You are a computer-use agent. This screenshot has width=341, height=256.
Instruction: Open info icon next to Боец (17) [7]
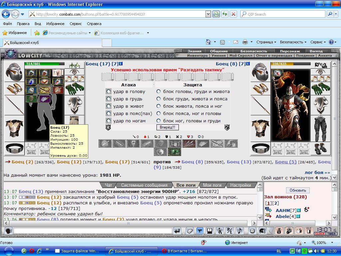[x=121, y=64]
